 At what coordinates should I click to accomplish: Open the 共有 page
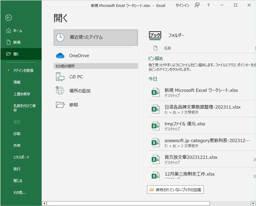[17, 145]
